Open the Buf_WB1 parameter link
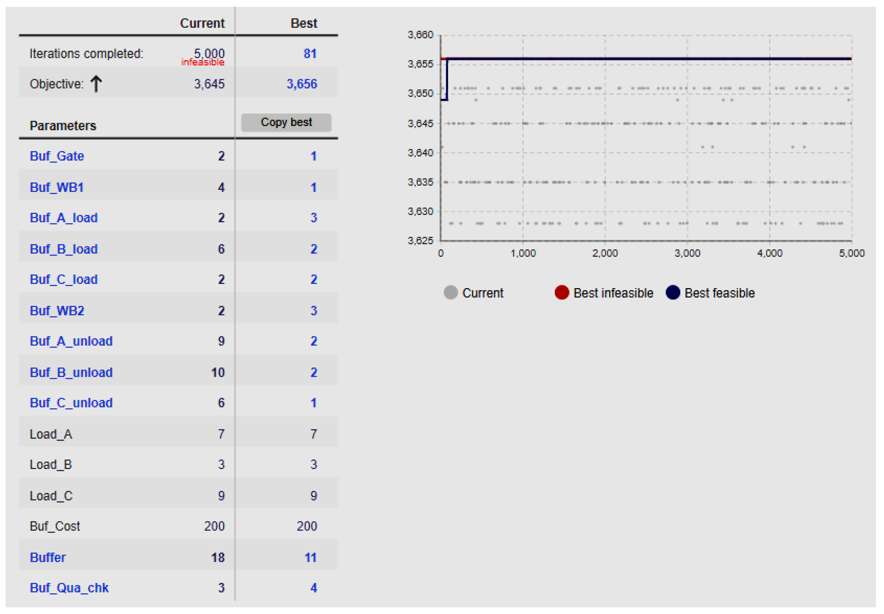 pos(57,187)
